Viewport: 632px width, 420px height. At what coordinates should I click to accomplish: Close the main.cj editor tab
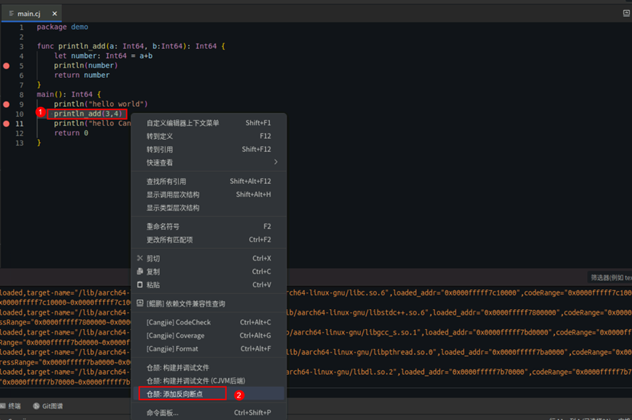pyautogui.click(x=54, y=14)
